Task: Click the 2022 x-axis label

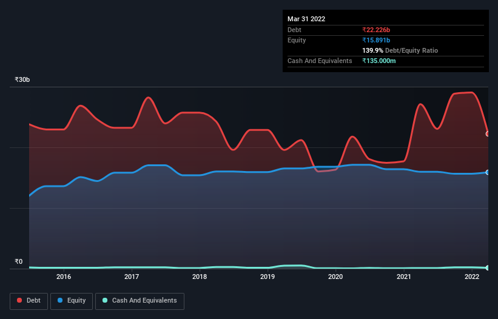Action: click(x=472, y=277)
